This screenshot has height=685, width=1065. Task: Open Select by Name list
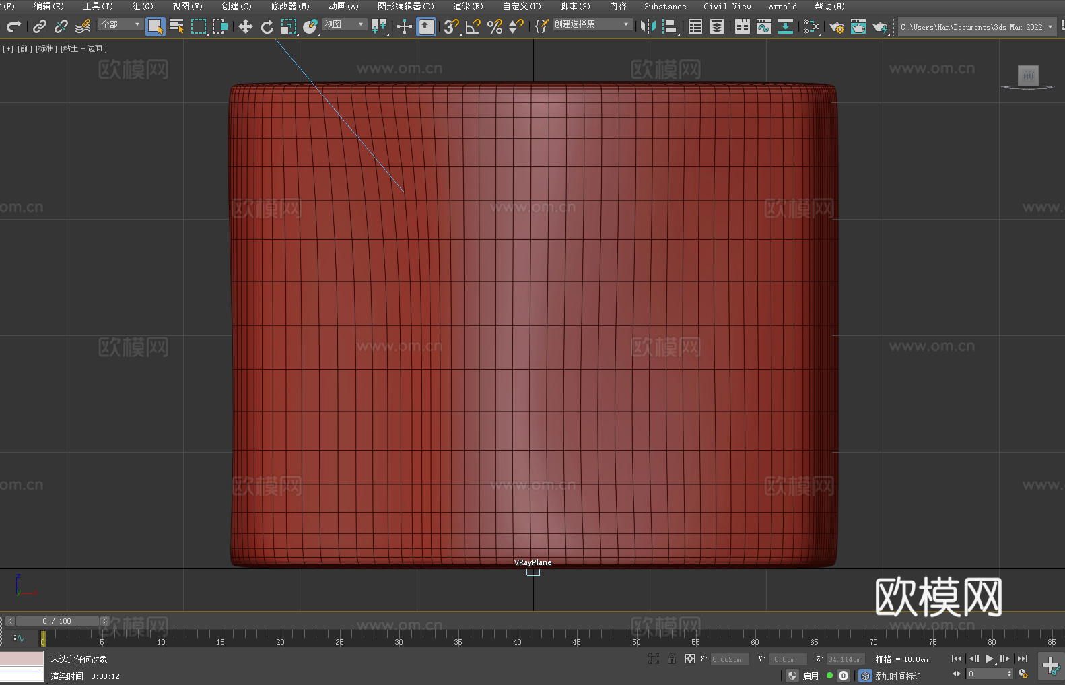click(x=176, y=26)
